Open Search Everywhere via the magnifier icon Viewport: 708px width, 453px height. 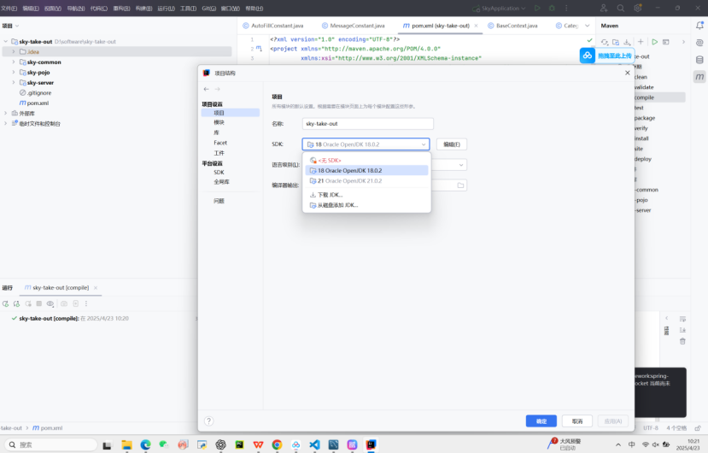[x=621, y=9]
